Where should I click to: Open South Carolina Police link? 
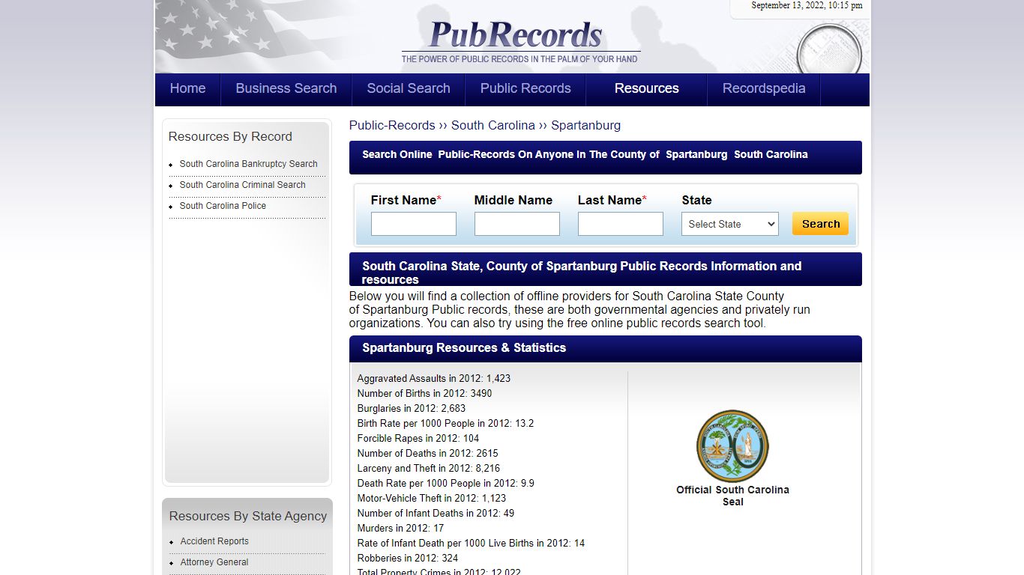point(223,206)
